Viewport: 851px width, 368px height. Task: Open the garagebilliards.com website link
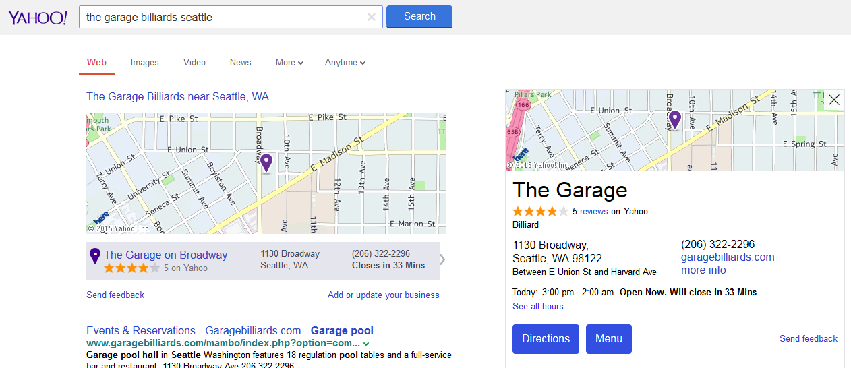(x=727, y=257)
